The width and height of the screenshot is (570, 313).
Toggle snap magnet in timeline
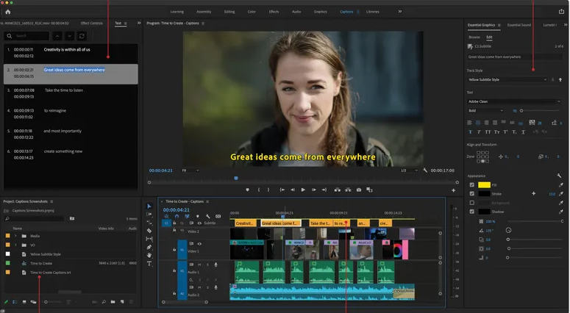click(177, 216)
